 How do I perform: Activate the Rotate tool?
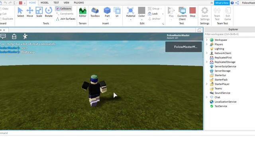point(49,12)
